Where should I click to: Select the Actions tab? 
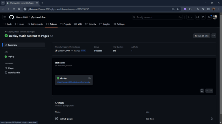pyautogui.click(x=51, y=24)
